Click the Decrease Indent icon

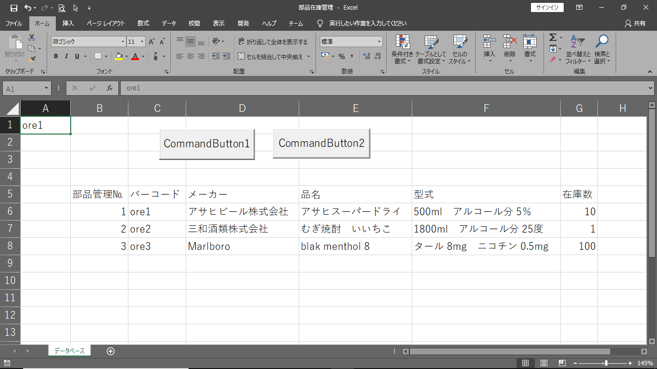pyautogui.click(x=216, y=56)
